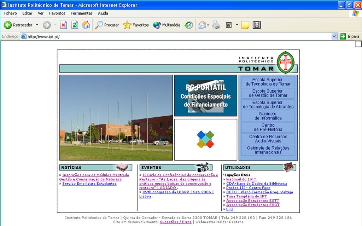Expand the Retroceder history dropdown arrow
Screen dimensions: 362x226
[37, 25]
